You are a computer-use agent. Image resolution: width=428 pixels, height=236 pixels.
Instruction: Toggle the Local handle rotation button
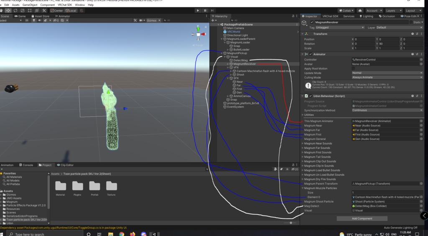(x=71, y=10)
